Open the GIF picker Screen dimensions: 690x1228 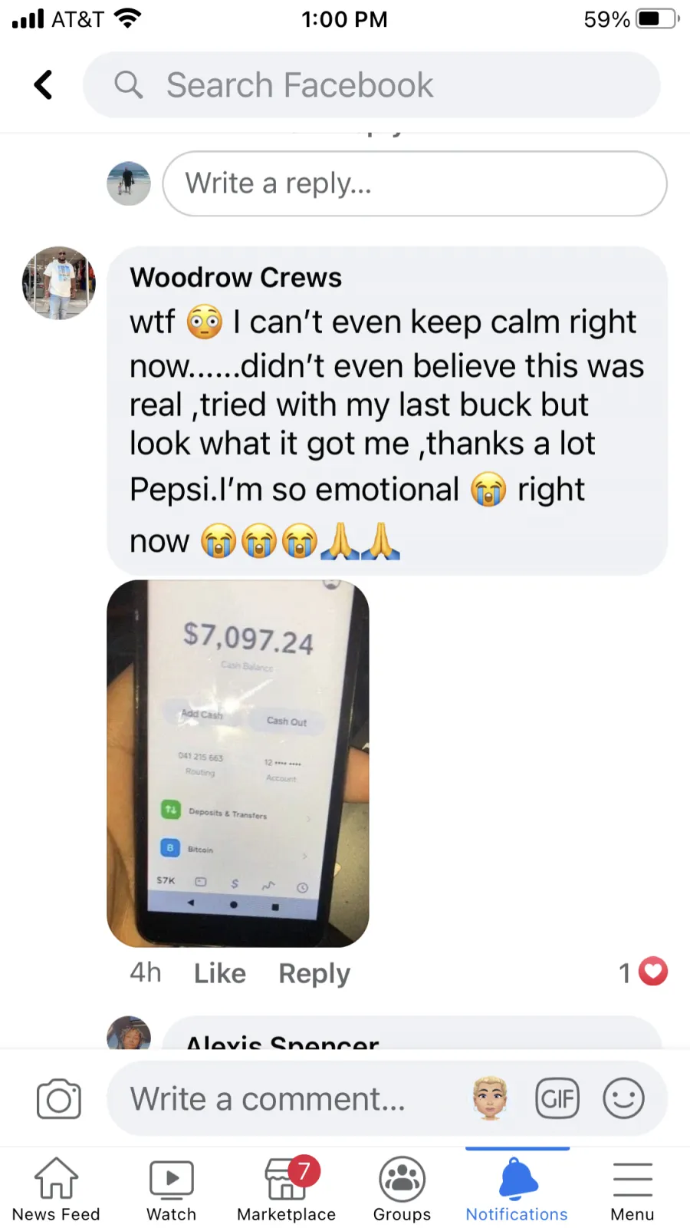click(x=557, y=1099)
